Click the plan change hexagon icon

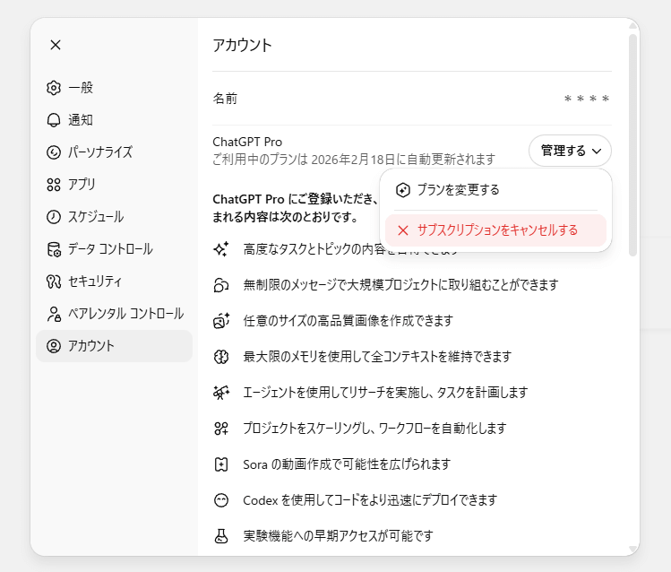pos(402,190)
